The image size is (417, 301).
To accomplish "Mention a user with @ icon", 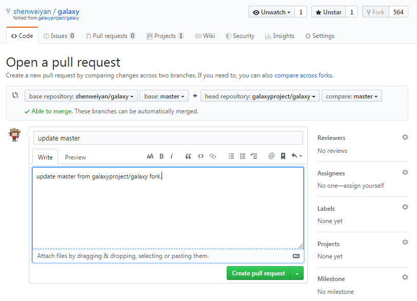I will (x=271, y=156).
